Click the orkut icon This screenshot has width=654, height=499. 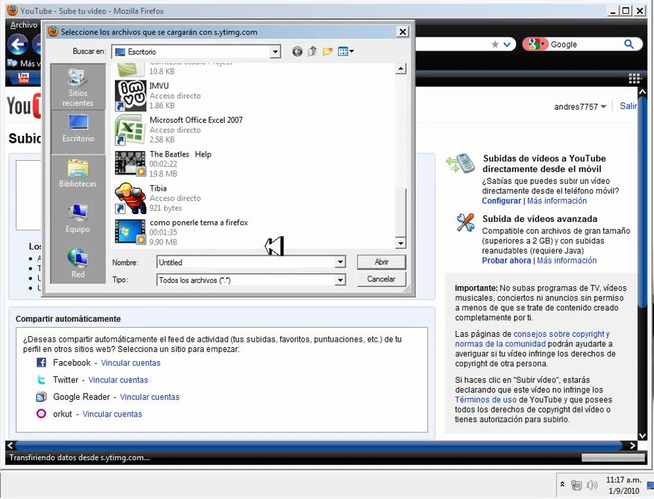click(42, 414)
